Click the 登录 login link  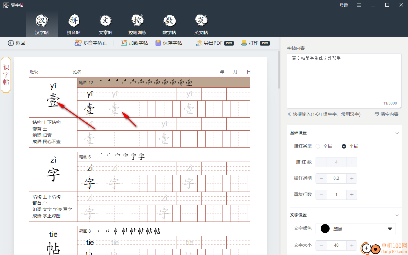click(344, 5)
